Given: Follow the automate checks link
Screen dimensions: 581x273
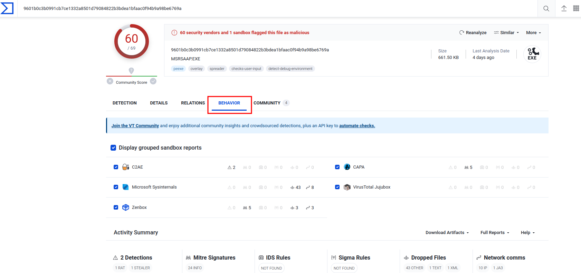Looking at the screenshot, I should (x=357, y=126).
